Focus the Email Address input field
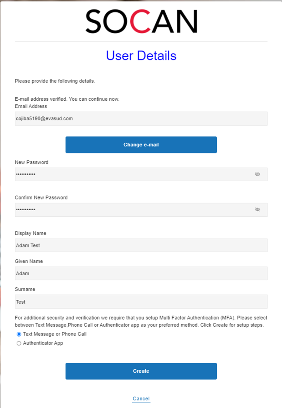The width and height of the screenshot is (282, 408). pyautogui.click(x=141, y=118)
